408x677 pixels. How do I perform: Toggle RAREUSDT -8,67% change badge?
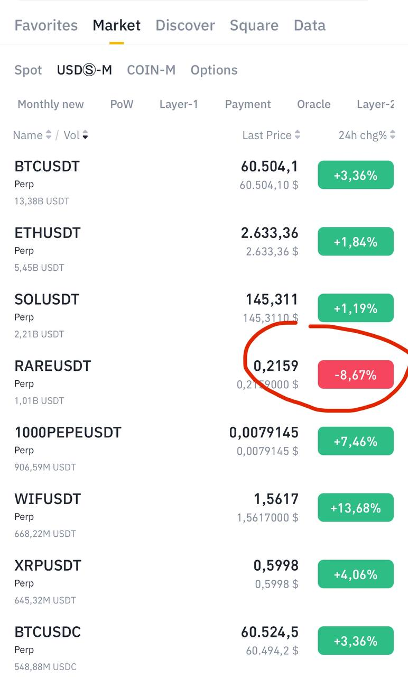(x=356, y=375)
